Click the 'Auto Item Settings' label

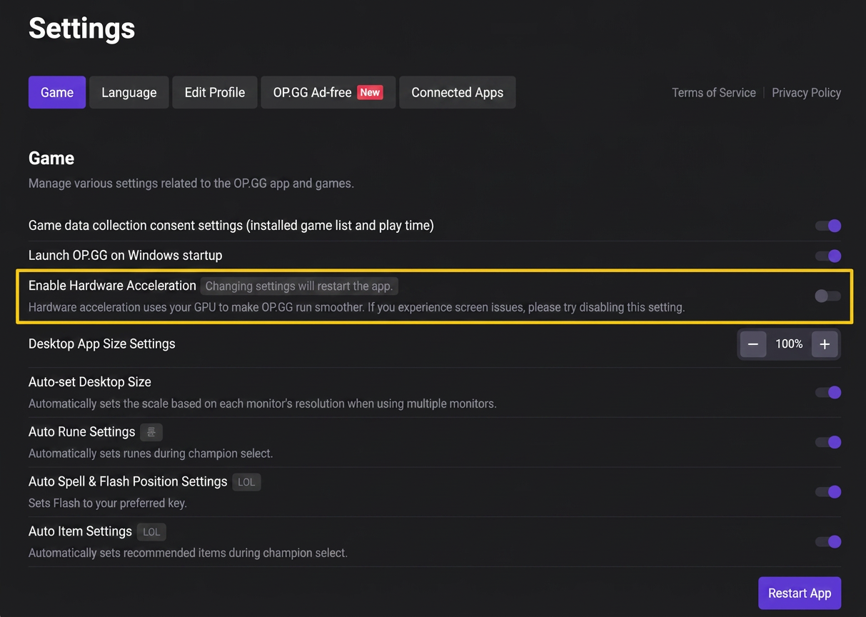point(80,531)
